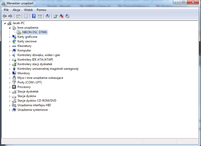201x146 pixels.
Task: Click the Back arrow toolbar icon
Action: [x=5, y=16]
